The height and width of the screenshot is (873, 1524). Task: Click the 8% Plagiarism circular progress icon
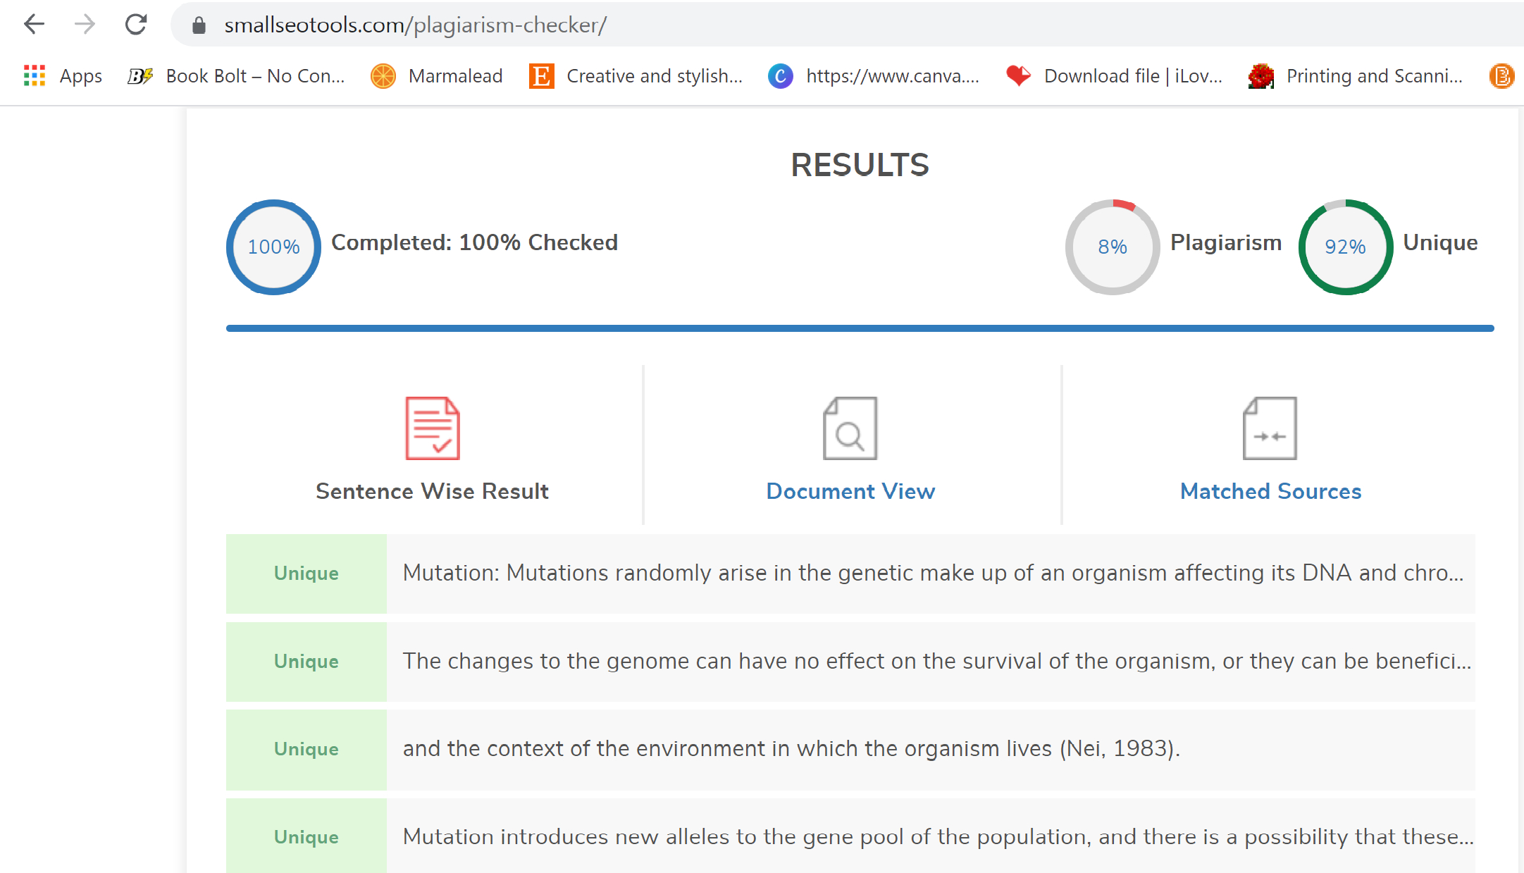click(1112, 246)
